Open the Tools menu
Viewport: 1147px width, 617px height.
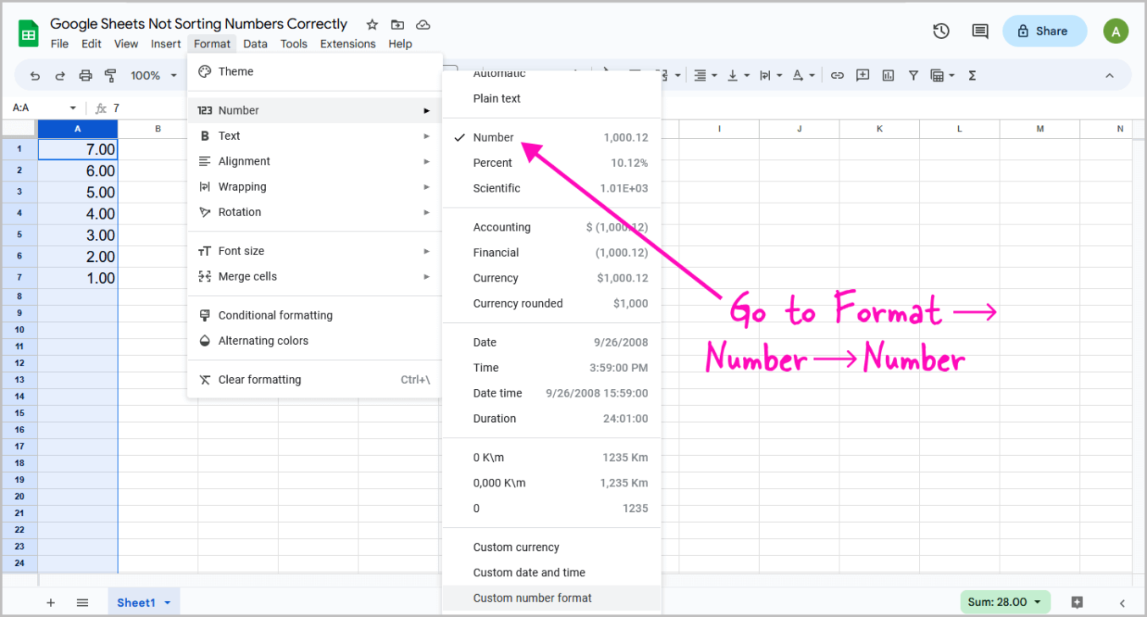pos(294,44)
